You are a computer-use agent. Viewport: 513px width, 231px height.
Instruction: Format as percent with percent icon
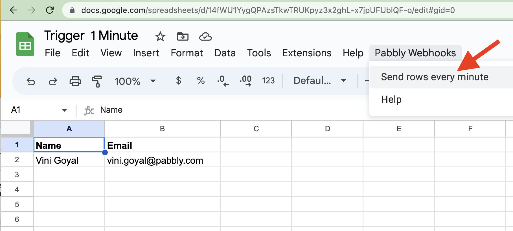coord(201,81)
